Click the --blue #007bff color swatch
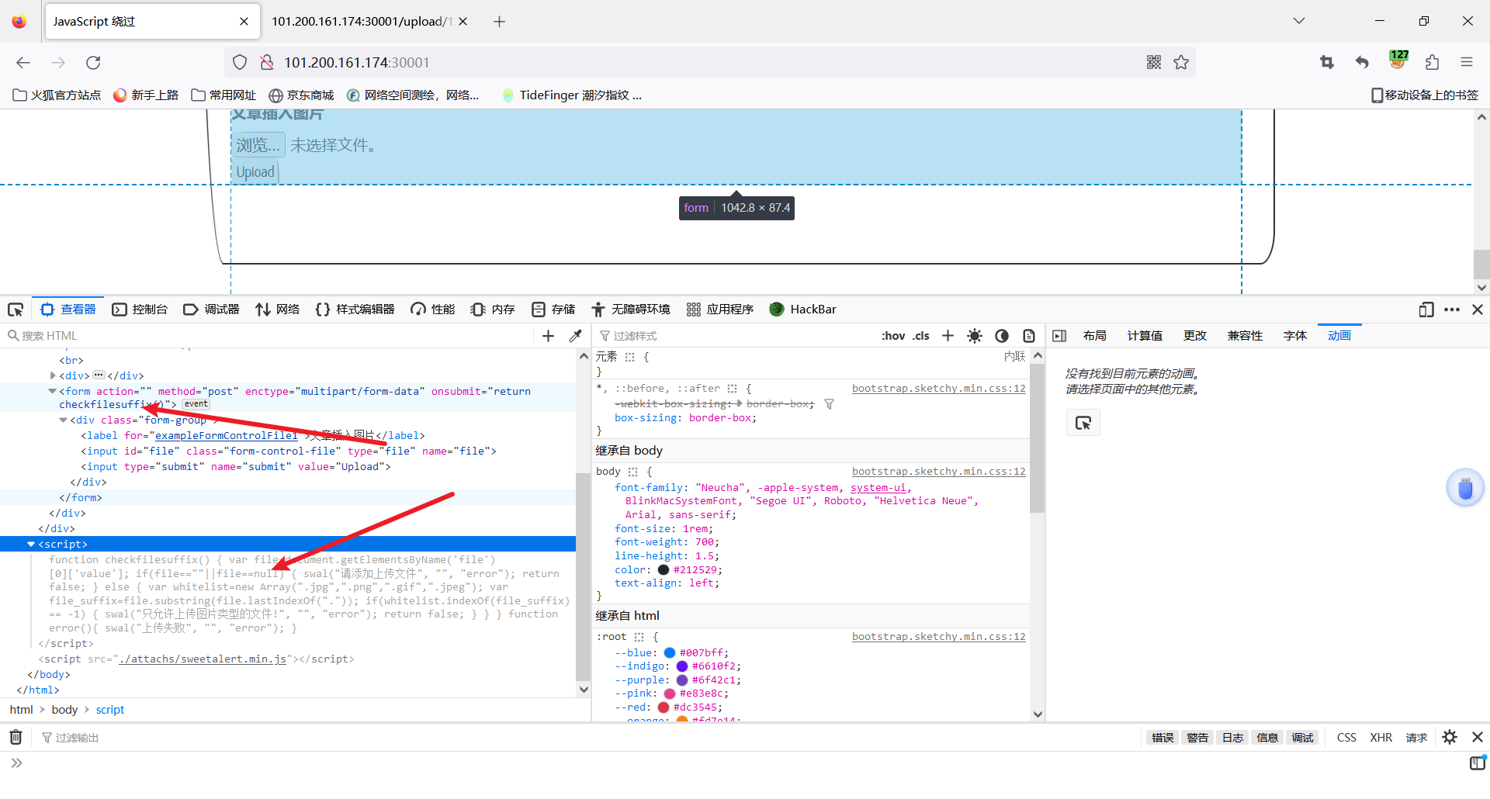This screenshot has height=799, width=1490. [670, 653]
